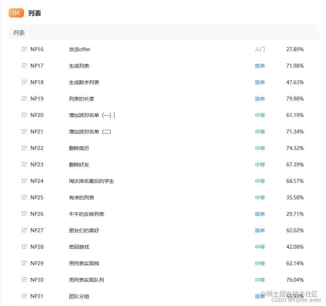326x306 pixels.
Task: Open the problem 发送offer
Action: [79, 49]
